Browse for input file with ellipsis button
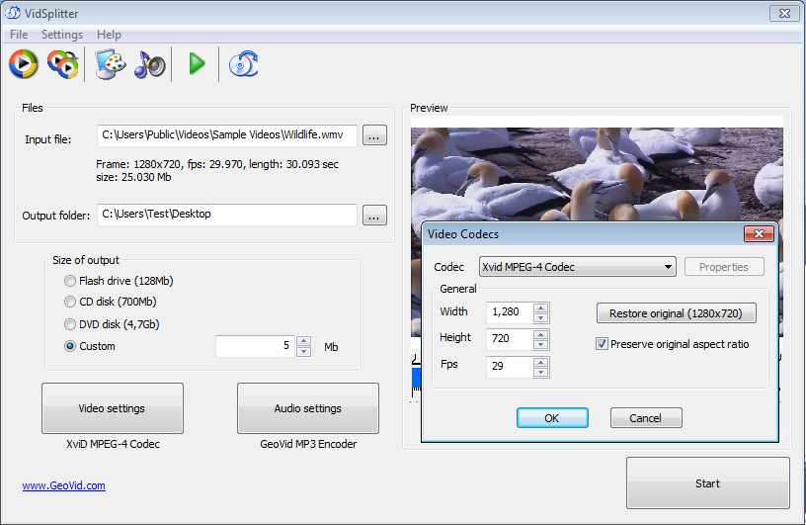This screenshot has width=806, height=525. pyautogui.click(x=374, y=136)
